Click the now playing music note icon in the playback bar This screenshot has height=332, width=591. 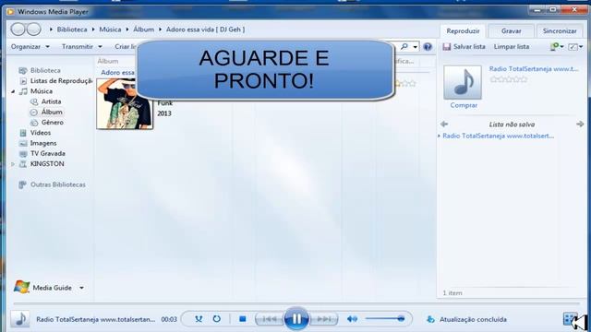point(20,319)
